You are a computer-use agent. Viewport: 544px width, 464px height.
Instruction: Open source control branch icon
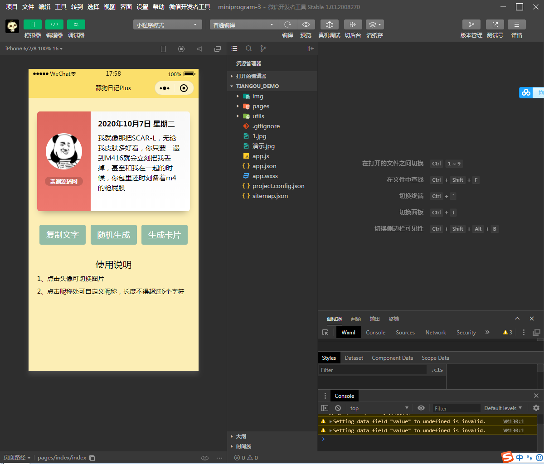click(263, 48)
